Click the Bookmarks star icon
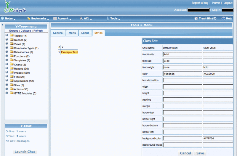The image size is (237, 156). pos(29,18)
